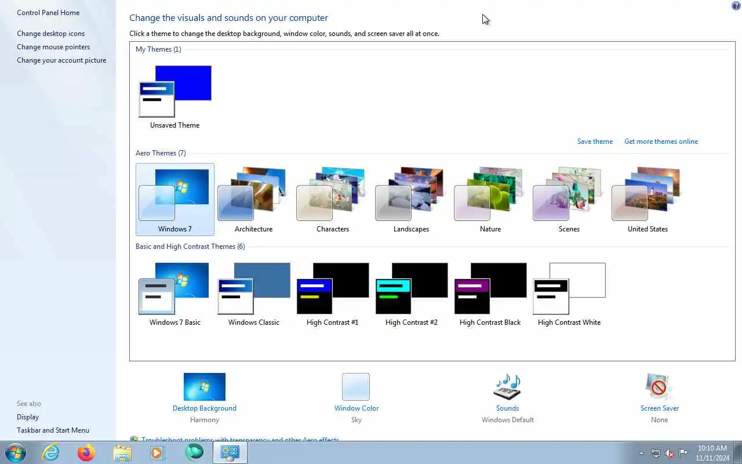Open Desktop Background settings icon

pyautogui.click(x=205, y=387)
